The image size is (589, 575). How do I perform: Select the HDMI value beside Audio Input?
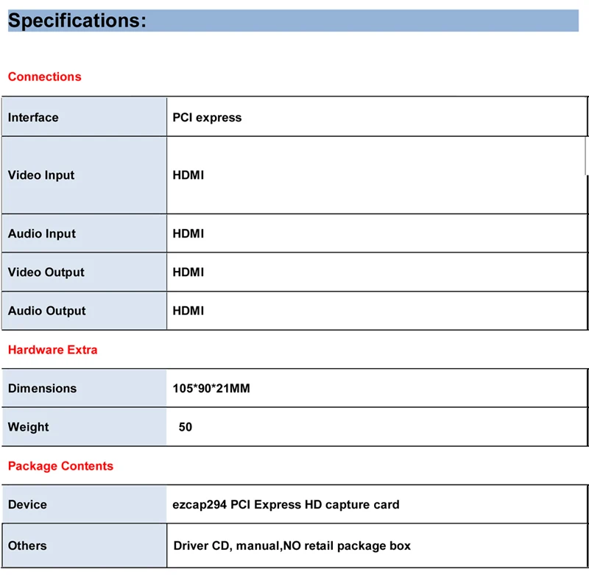click(188, 233)
